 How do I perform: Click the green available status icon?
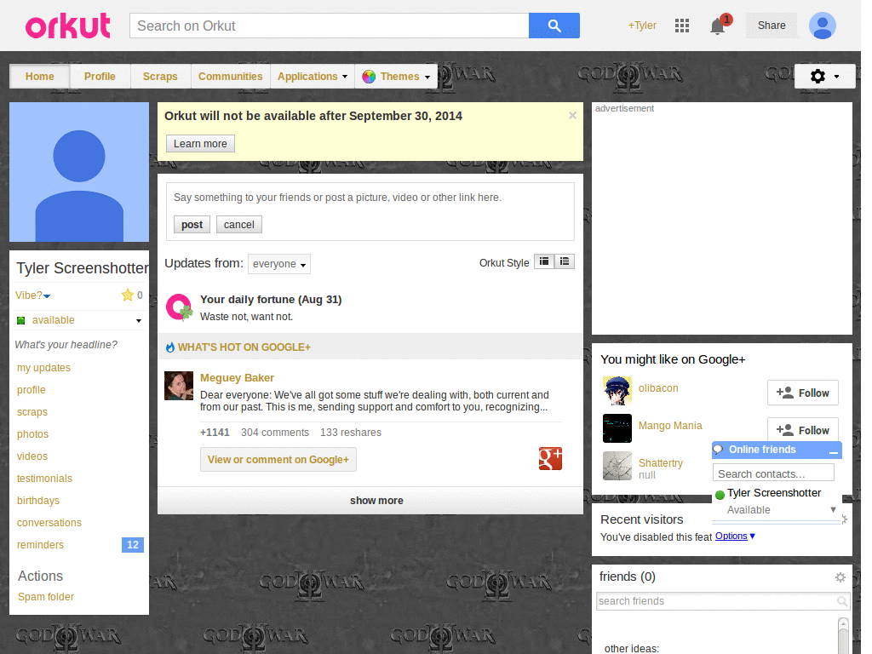point(21,320)
